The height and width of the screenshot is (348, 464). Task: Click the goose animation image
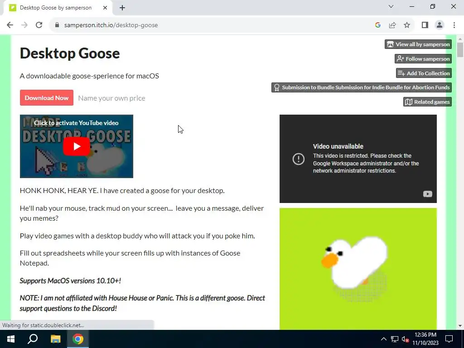click(x=358, y=269)
